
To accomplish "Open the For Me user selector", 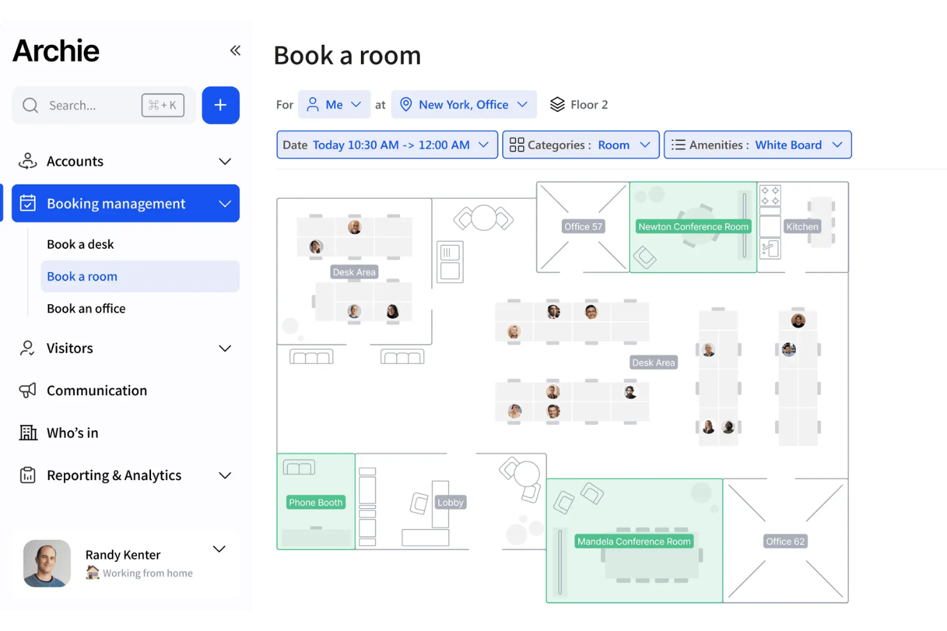I will [334, 105].
